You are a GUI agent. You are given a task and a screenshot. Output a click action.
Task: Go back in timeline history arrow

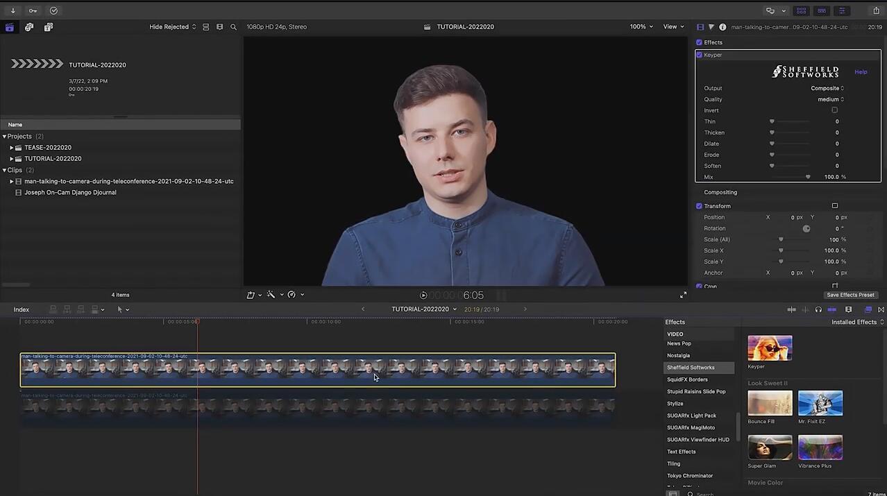(x=362, y=309)
